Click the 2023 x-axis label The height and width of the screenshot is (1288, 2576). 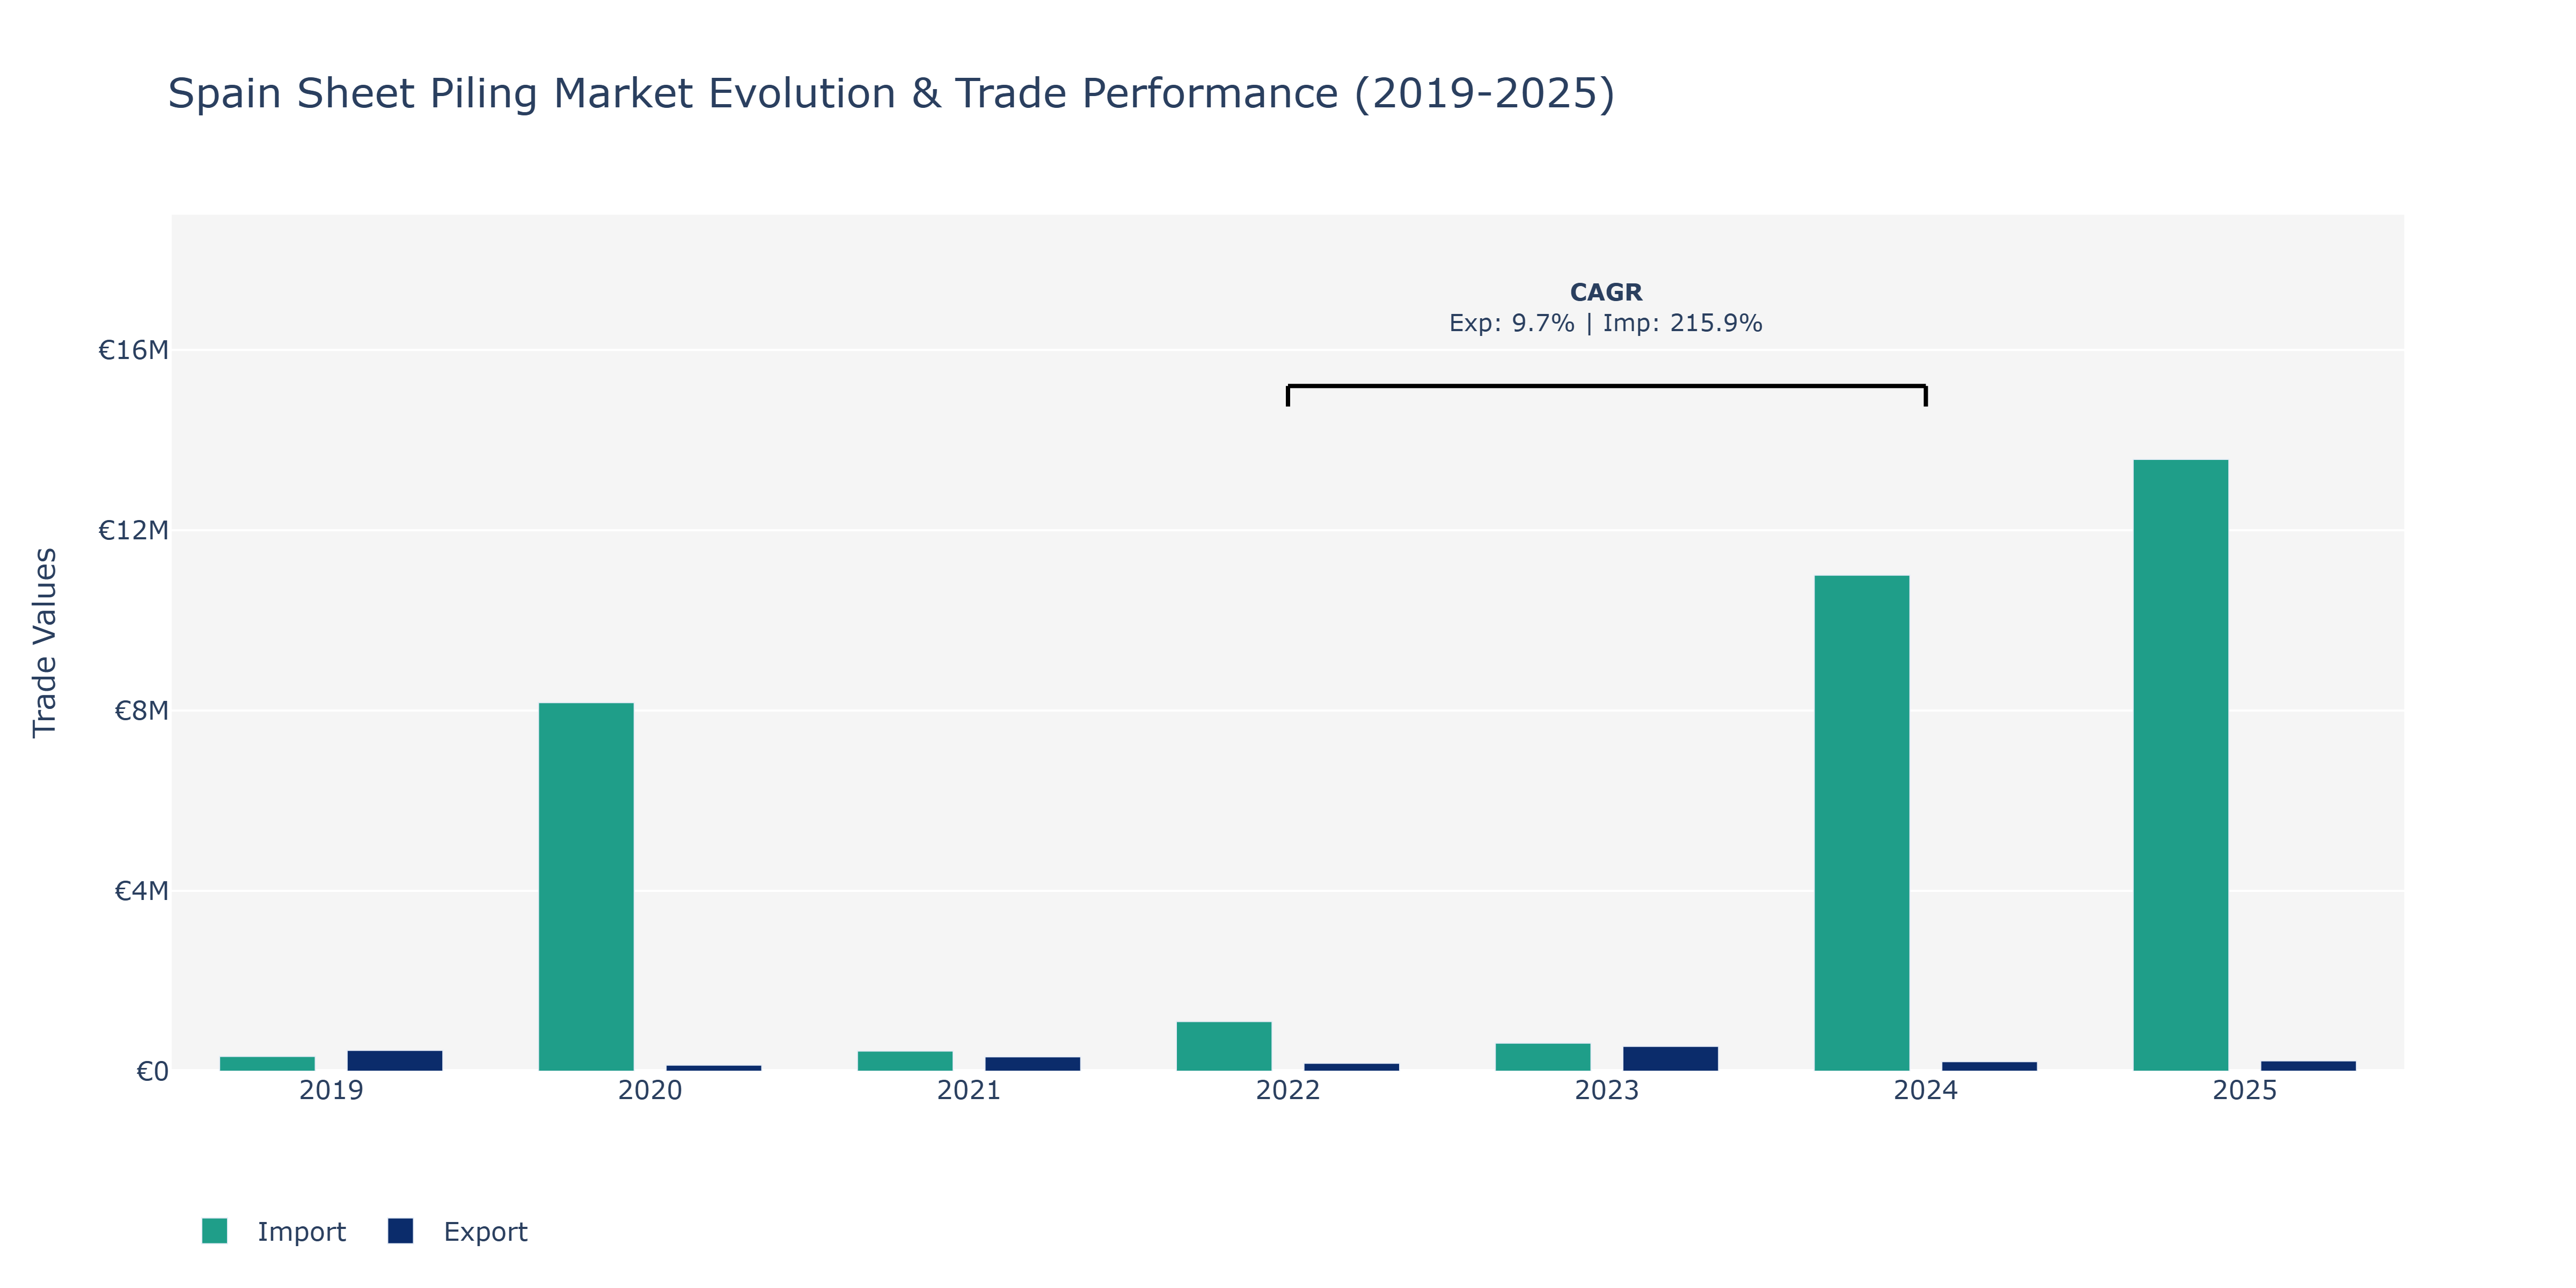coord(1607,1090)
